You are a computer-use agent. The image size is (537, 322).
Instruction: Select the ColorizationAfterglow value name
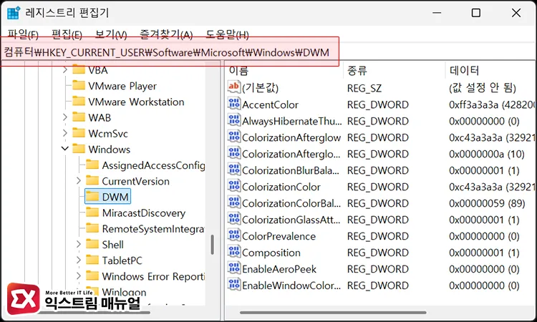tap(291, 137)
